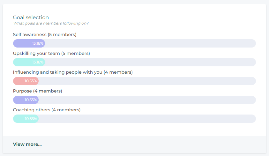Click empty track of Self awareness bar
269x156 pixels.
[x=150, y=43]
